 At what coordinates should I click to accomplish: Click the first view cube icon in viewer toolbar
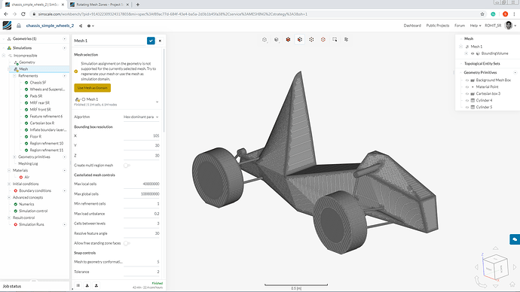(x=265, y=39)
